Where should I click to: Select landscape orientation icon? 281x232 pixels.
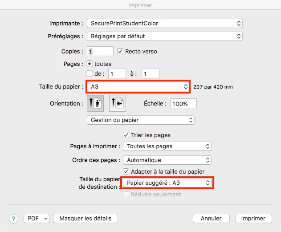118,103
